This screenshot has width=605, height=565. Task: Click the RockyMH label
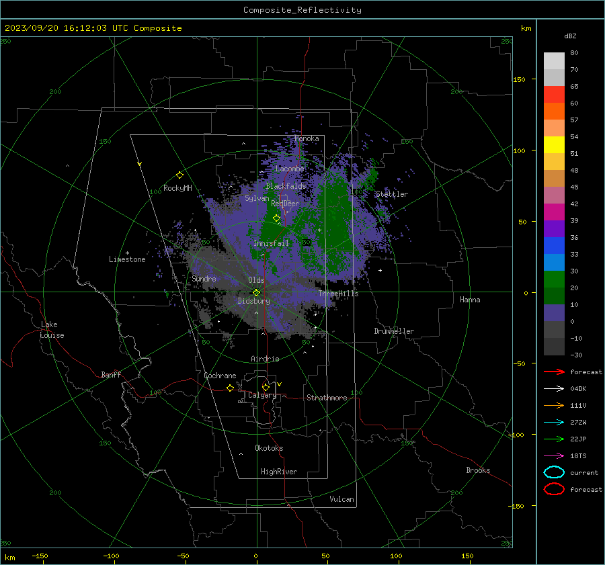click(x=177, y=188)
